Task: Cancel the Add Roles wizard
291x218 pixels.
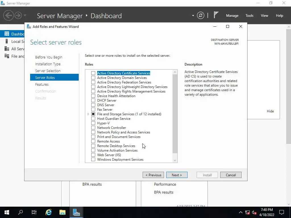Action: 231,175
